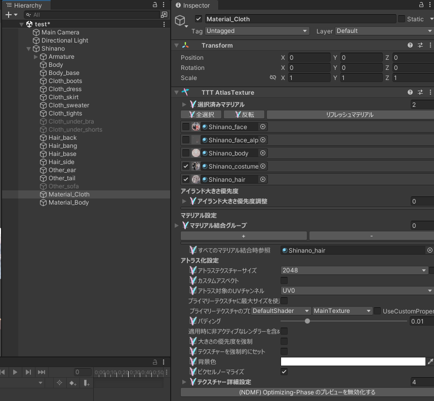Check the Shinano_body material checkbox
This screenshot has width=434, height=401.
point(186,153)
